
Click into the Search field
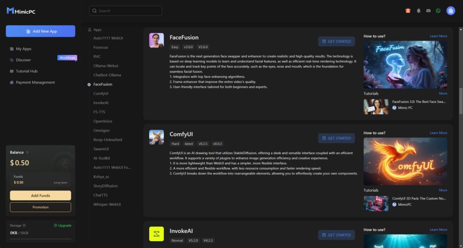pyautogui.click(x=125, y=11)
